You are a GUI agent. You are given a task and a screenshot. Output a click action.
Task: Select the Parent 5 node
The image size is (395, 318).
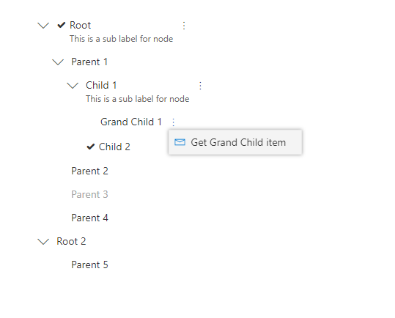pyautogui.click(x=89, y=265)
